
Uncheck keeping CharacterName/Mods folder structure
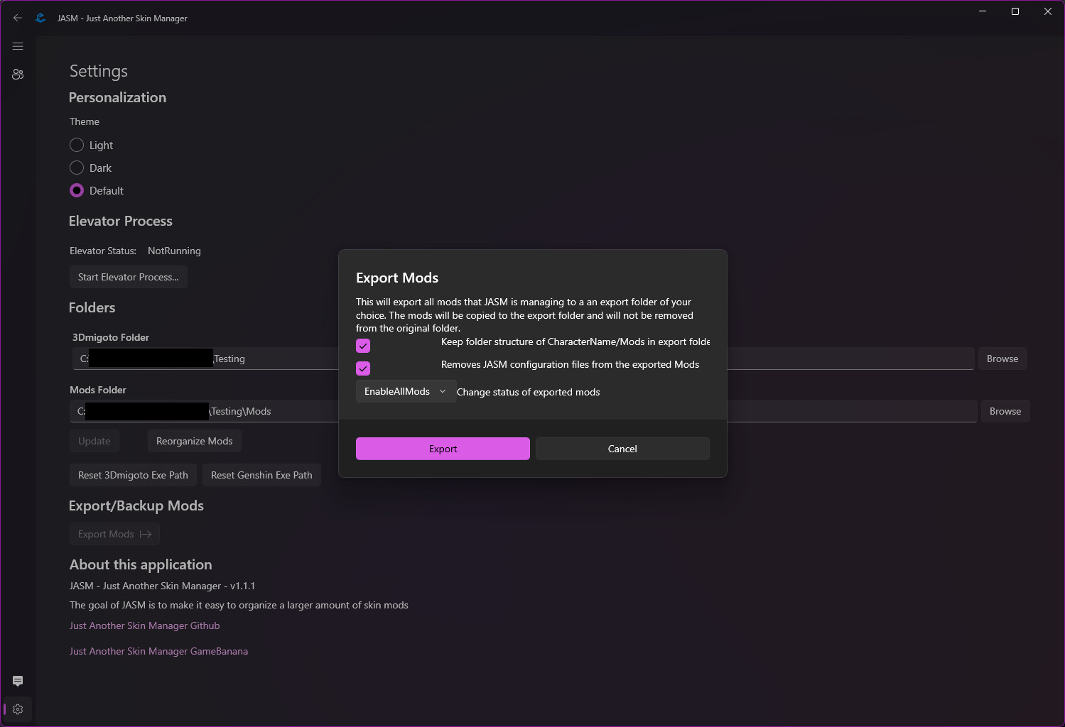coord(363,346)
